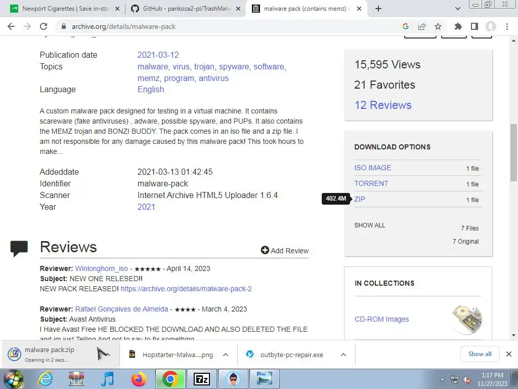Open the CD-ROM Images collection
This screenshot has width=518, height=389.
(x=381, y=319)
